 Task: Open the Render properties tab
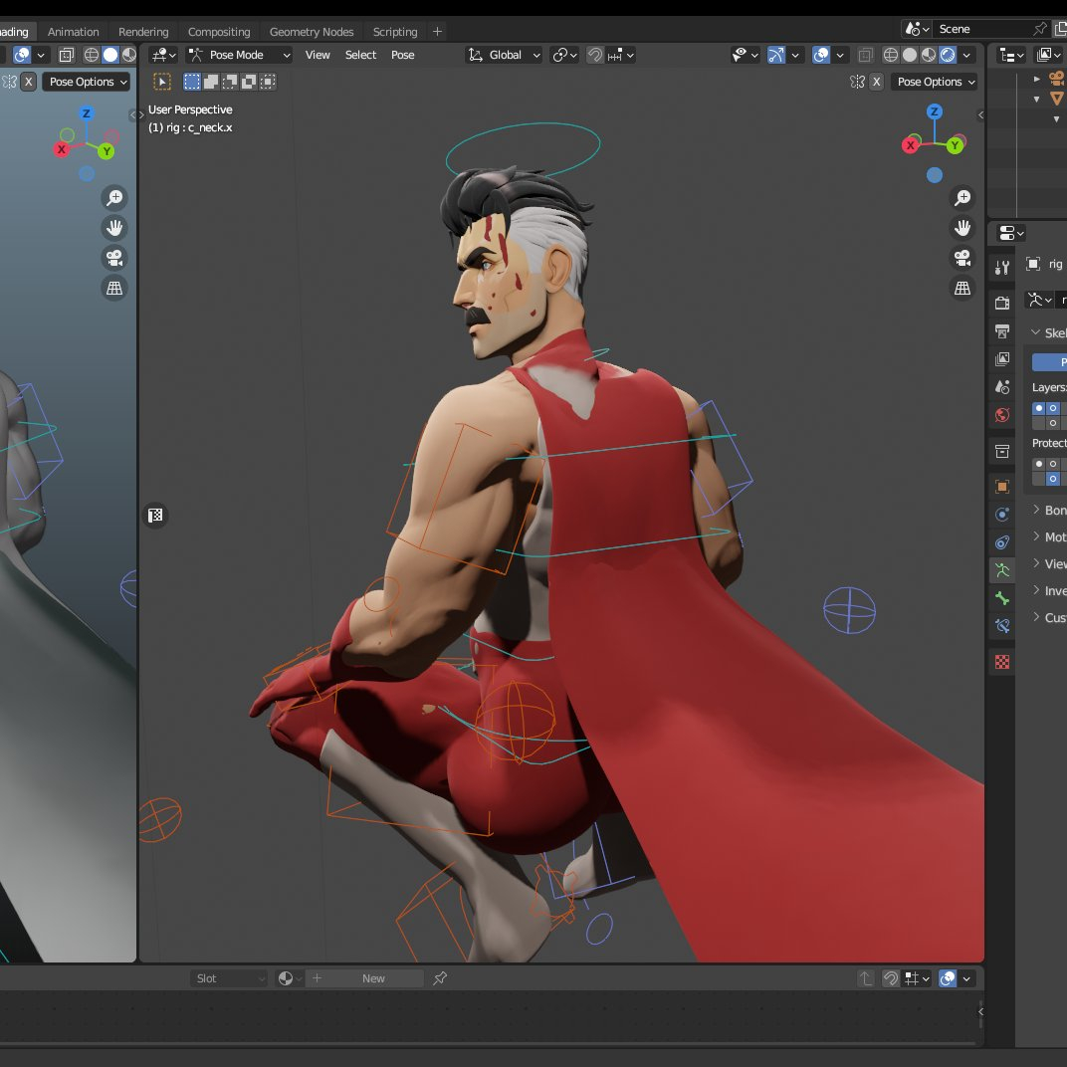click(x=1002, y=303)
